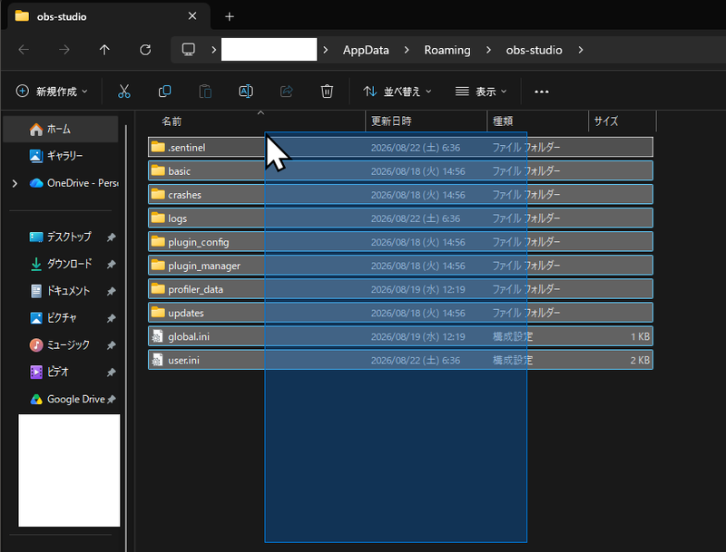Select the logs folder

click(x=400, y=218)
